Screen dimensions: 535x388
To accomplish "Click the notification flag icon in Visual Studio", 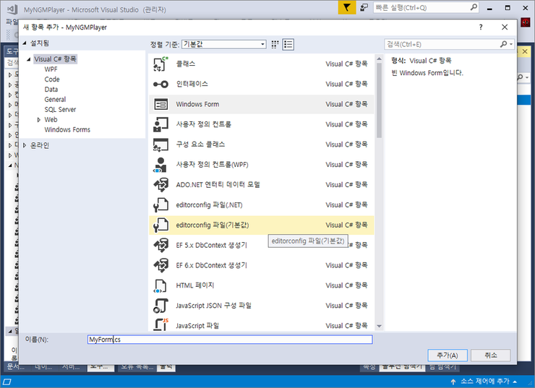I will (347, 7).
